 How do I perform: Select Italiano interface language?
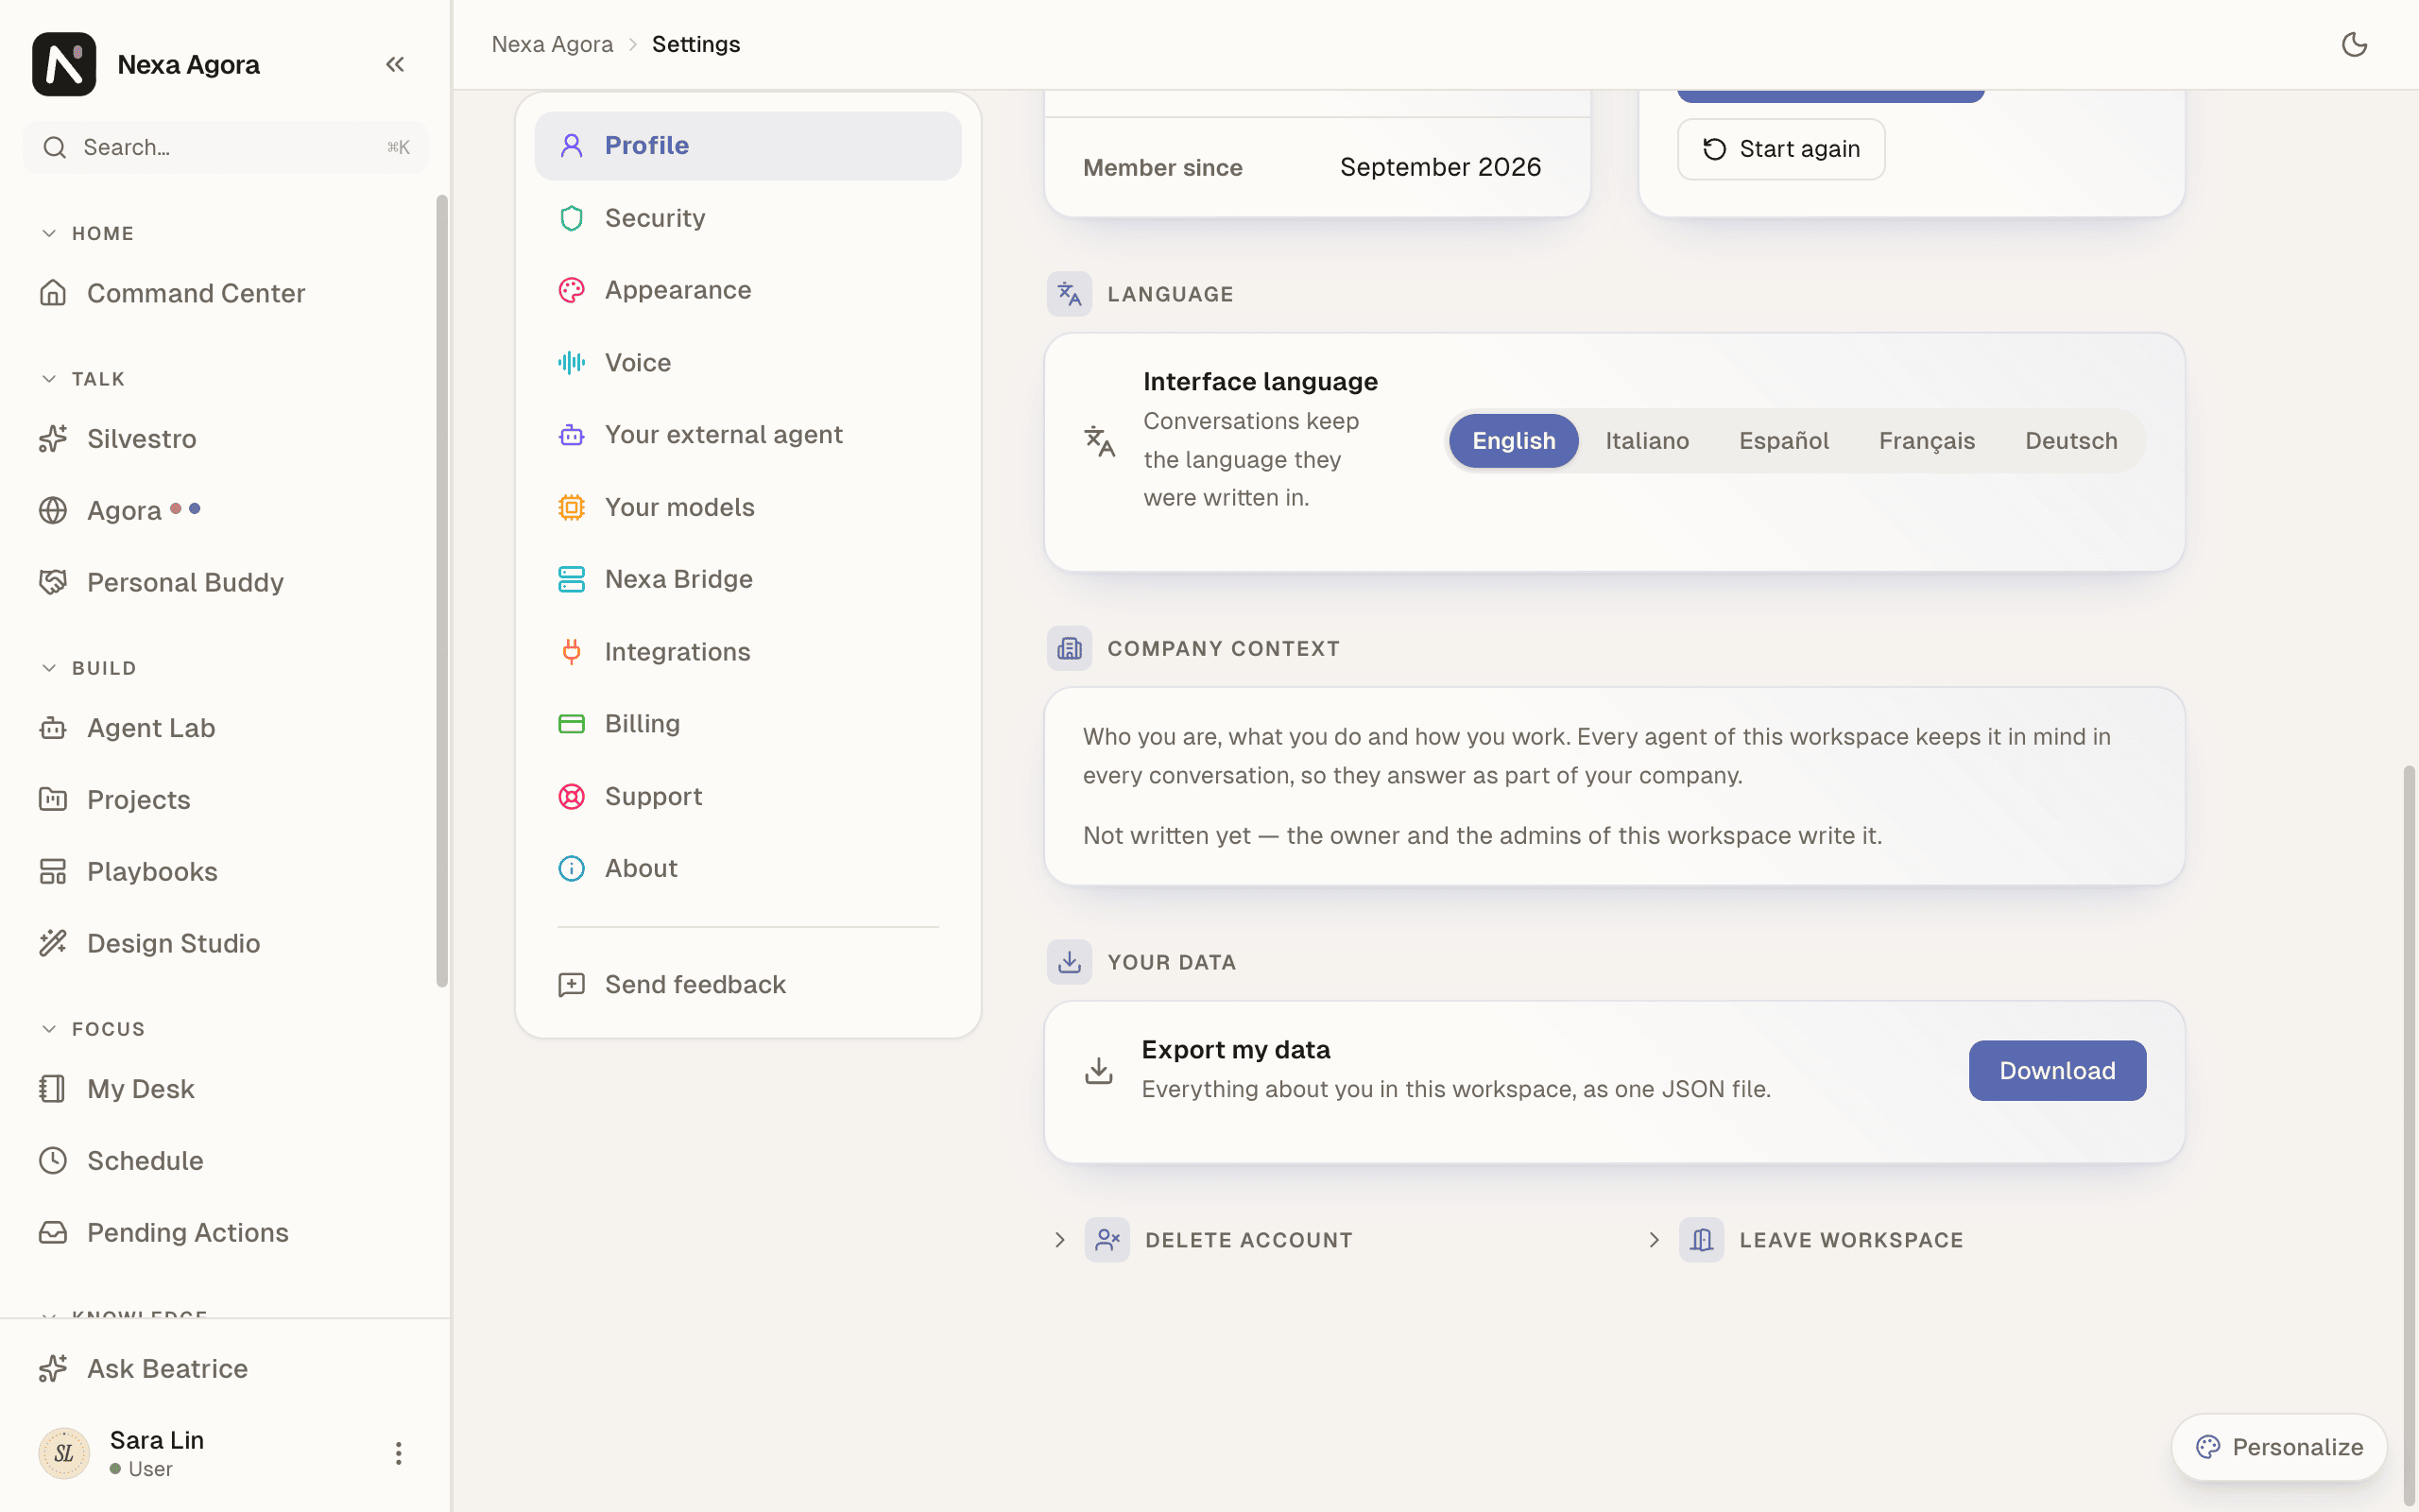coord(1647,441)
